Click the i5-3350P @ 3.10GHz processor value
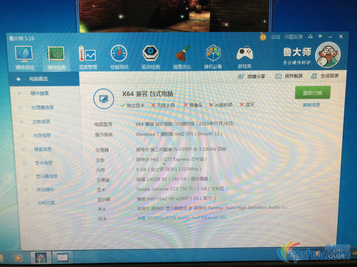The height and width of the screenshot is (267, 357). click(x=181, y=149)
